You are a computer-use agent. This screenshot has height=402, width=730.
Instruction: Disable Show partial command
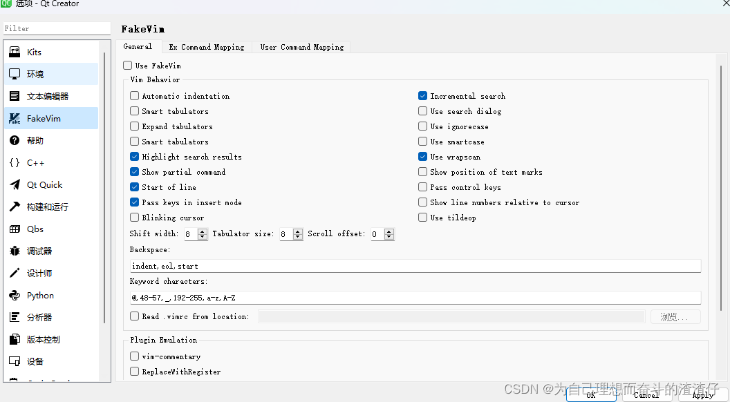pos(135,172)
